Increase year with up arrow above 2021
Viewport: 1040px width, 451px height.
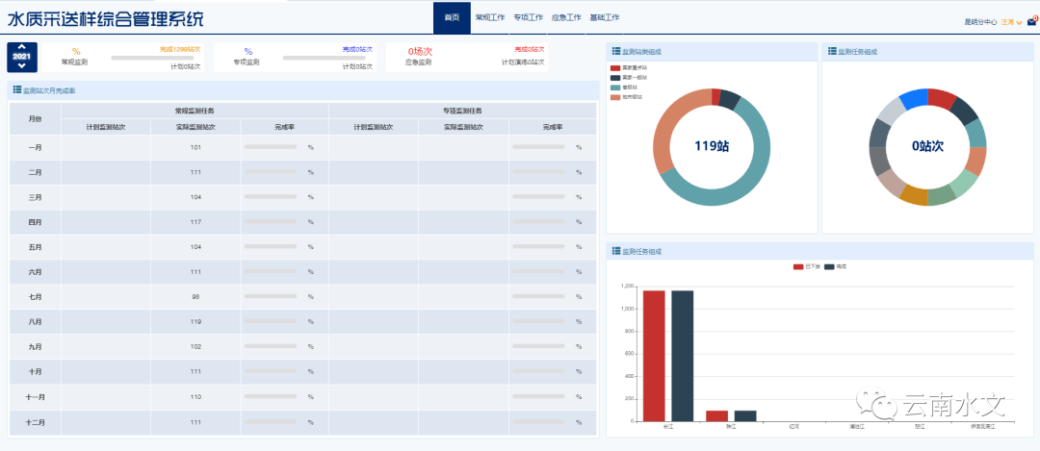pos(21,48)
